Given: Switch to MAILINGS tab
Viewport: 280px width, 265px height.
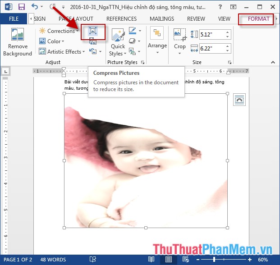Looking at the screenshot, I should tap(162, 19).
